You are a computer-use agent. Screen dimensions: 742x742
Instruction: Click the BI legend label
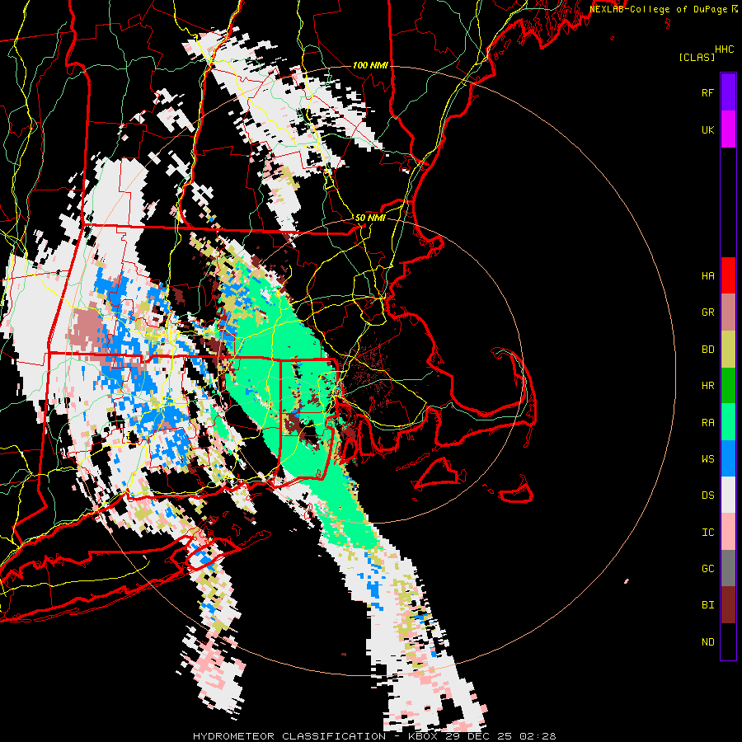(x=707, y=605)
